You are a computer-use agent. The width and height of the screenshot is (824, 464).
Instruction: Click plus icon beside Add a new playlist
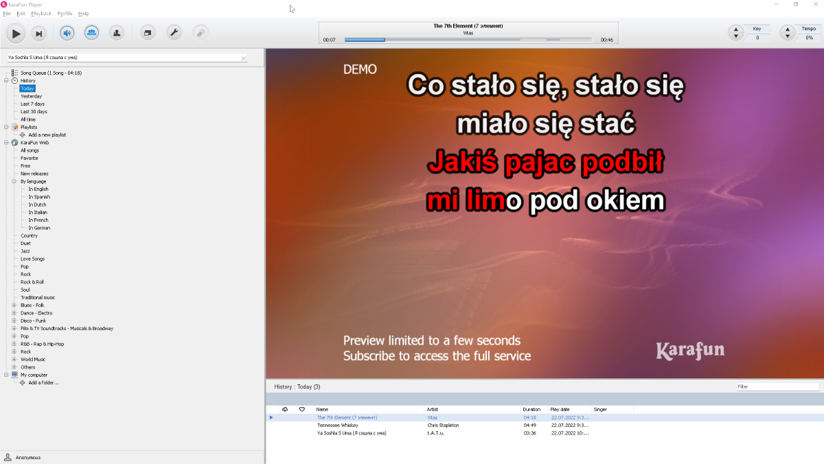(23, 135)
